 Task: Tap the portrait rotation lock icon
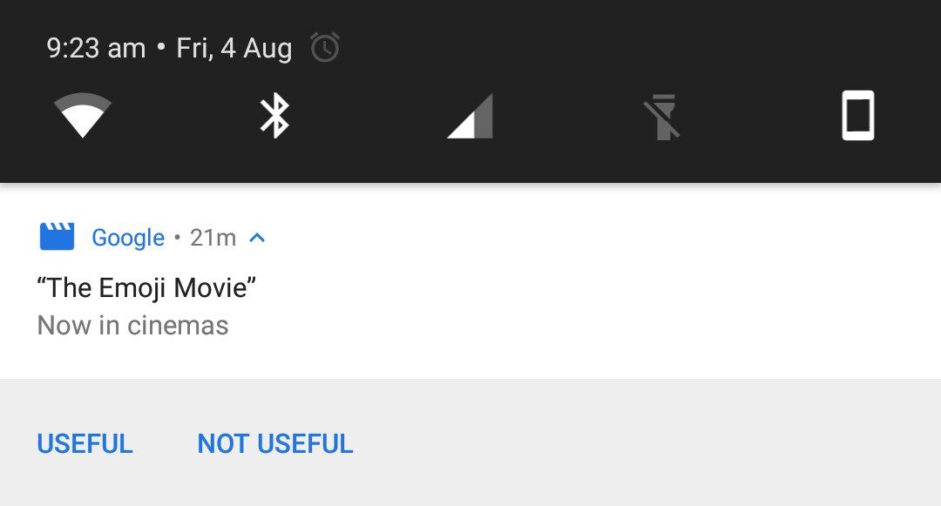(857, 116)
